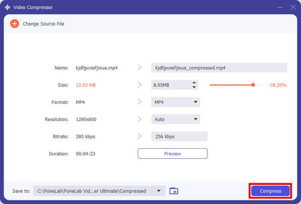Click the Compress button
The height and width of the screenshot is (204, 301).
(x=270, y=191)
